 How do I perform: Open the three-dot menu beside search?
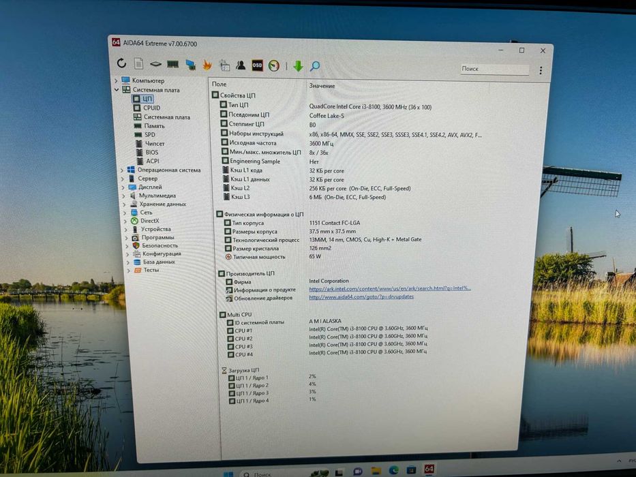[x=541, y=71]
